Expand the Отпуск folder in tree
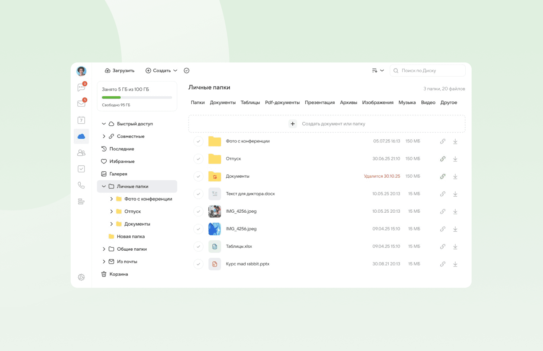The height and width of the screenshot is (351, 543). (x=111, y=212)
